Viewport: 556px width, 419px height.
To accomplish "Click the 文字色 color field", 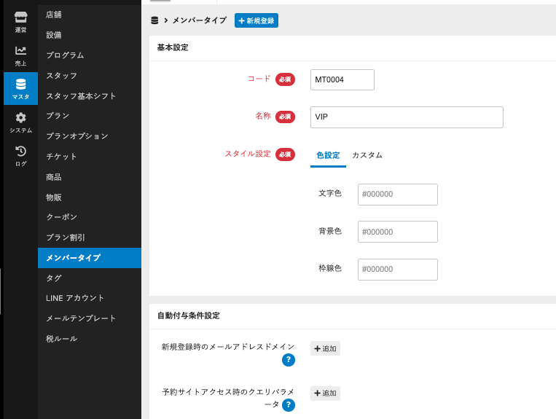I will (397, 195).
